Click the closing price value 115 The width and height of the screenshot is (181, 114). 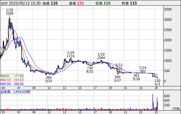(133, 3)
